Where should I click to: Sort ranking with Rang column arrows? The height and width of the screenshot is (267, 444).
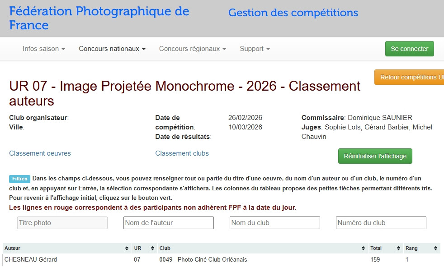pos(435,249)
